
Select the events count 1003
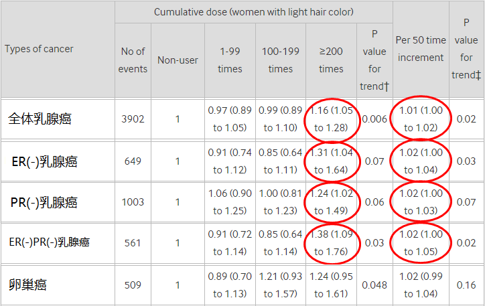click(133, 202)
